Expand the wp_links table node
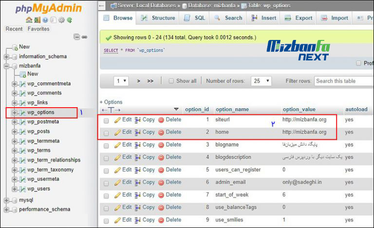Image resolution: width=374 pixels, height=228 pixels. [x=14, y=103]
